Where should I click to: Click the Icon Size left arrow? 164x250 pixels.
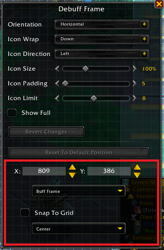point(57,69)
